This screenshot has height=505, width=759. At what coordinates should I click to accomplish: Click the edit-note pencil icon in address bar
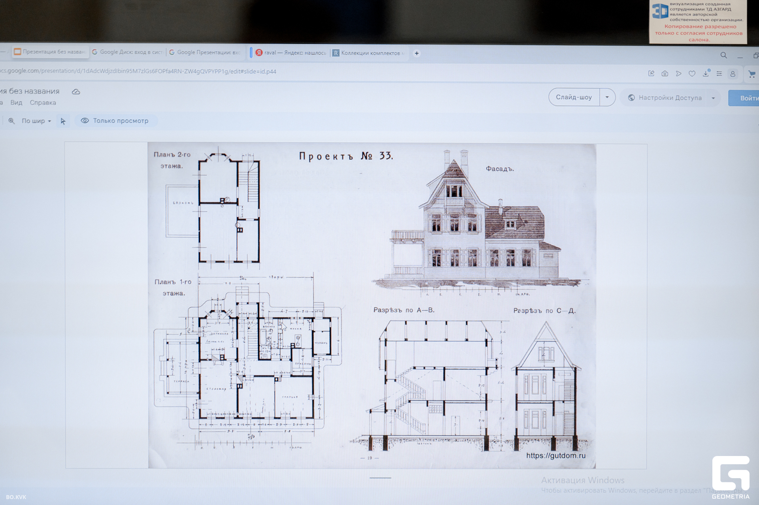651,73
